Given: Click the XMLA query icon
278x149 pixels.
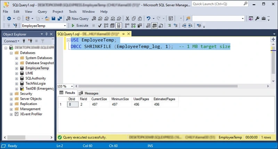Looking at the screenshot, I should [x=113, y=18].
